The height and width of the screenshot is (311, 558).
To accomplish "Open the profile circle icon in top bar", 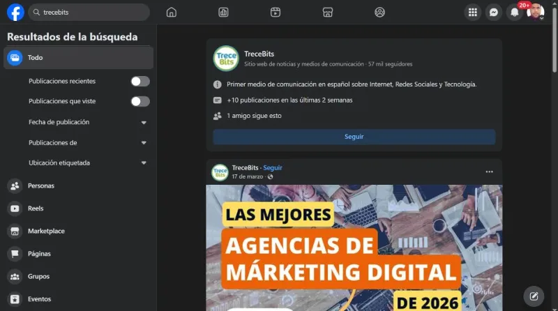I will 379,12.
